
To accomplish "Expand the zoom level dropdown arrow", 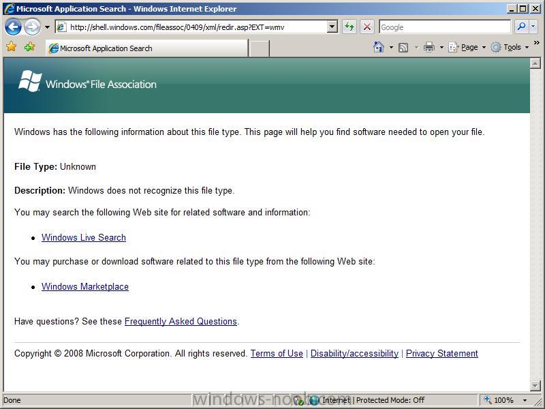I will point(525,400).
